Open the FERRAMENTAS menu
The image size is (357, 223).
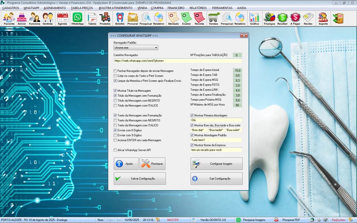[222, 8]
